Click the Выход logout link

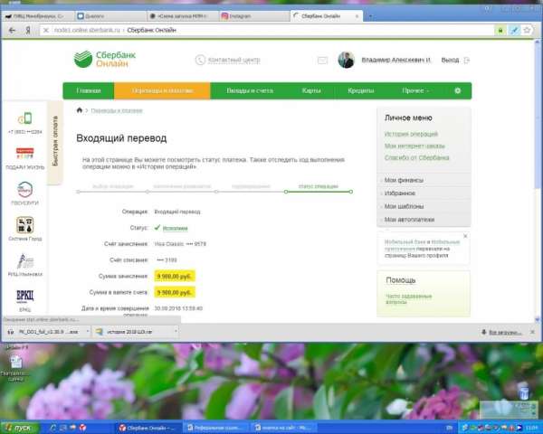[x=450, y=61]
